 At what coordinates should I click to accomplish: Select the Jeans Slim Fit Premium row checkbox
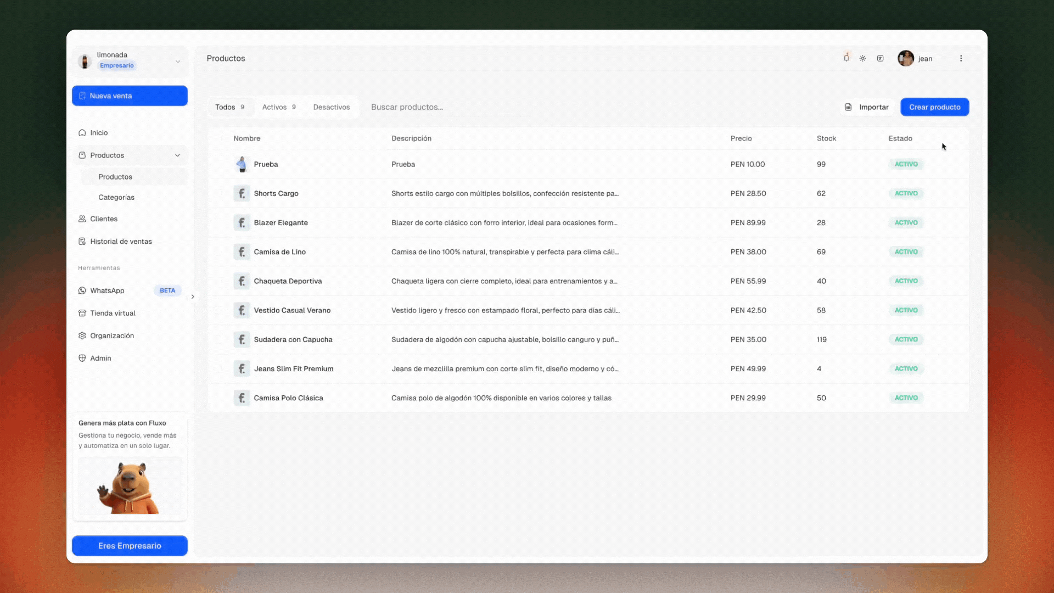[x=218, y=369]
